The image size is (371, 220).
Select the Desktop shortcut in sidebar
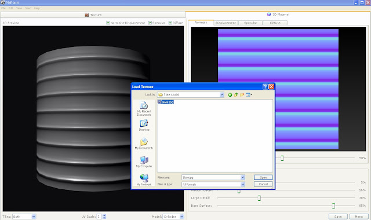tap(144, 126)
